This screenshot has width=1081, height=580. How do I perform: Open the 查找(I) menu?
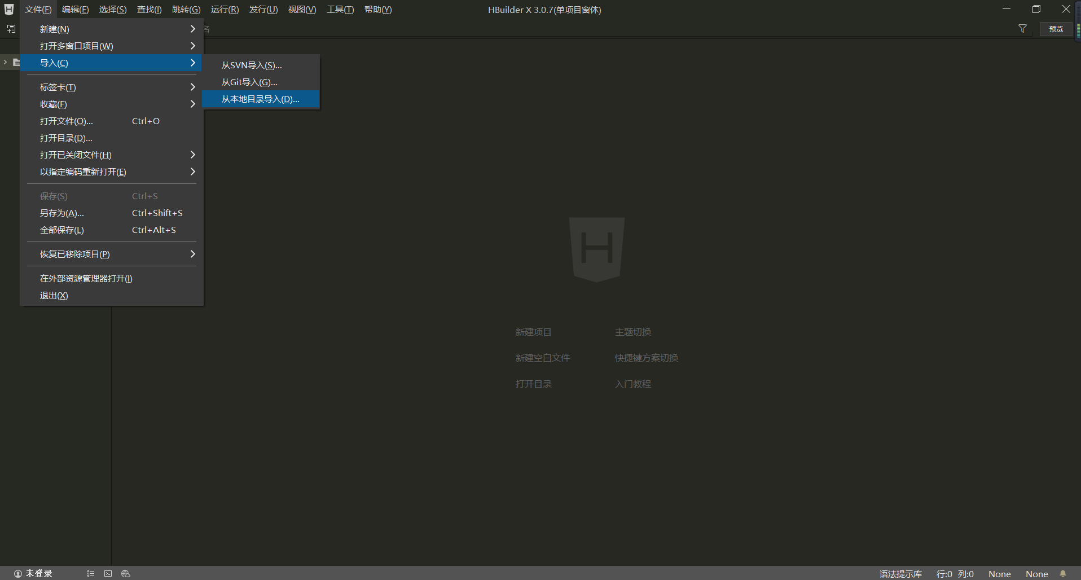click(x=149, y=10)
